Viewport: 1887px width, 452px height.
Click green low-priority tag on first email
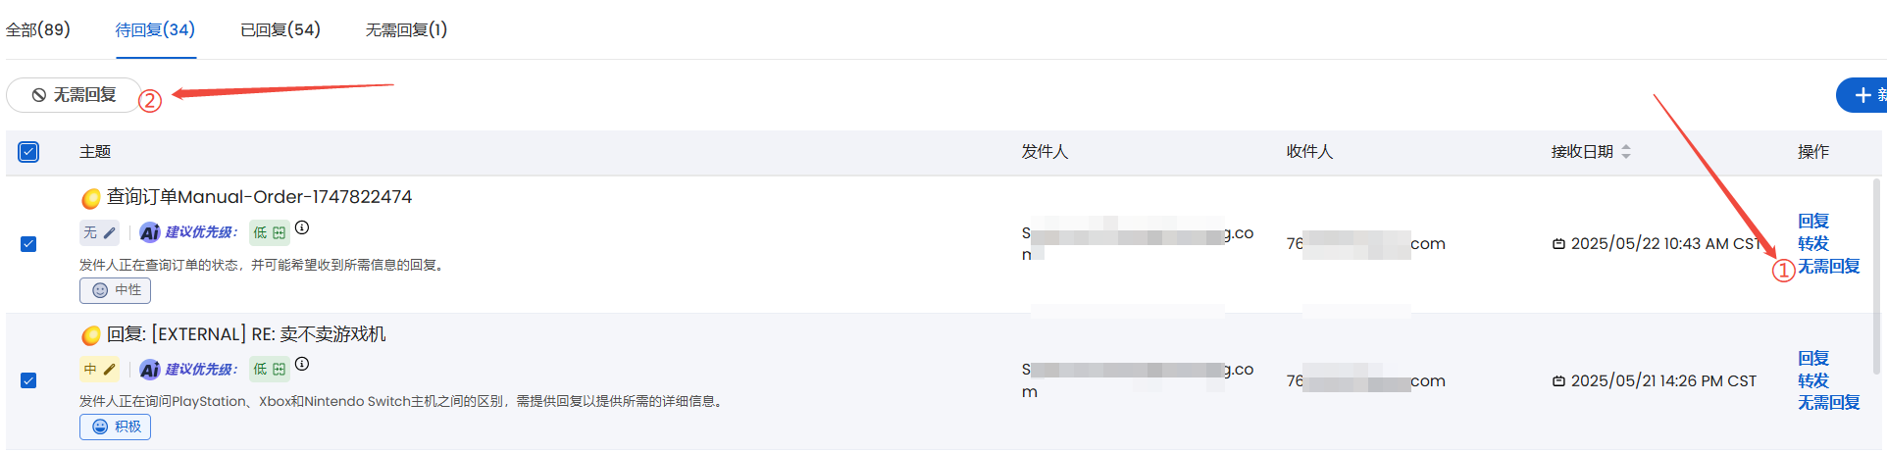click(269, 232)
